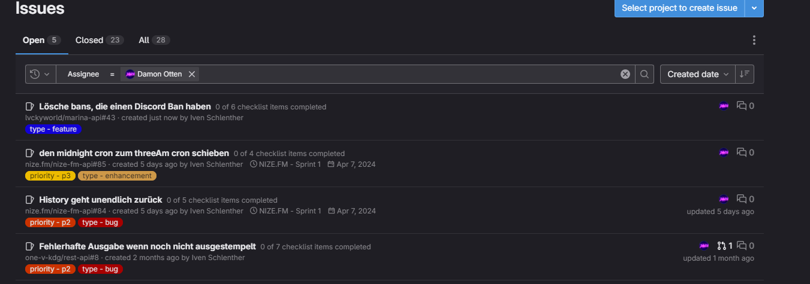Click the search magnifier icon in filter bar

(x=645, y=74)
